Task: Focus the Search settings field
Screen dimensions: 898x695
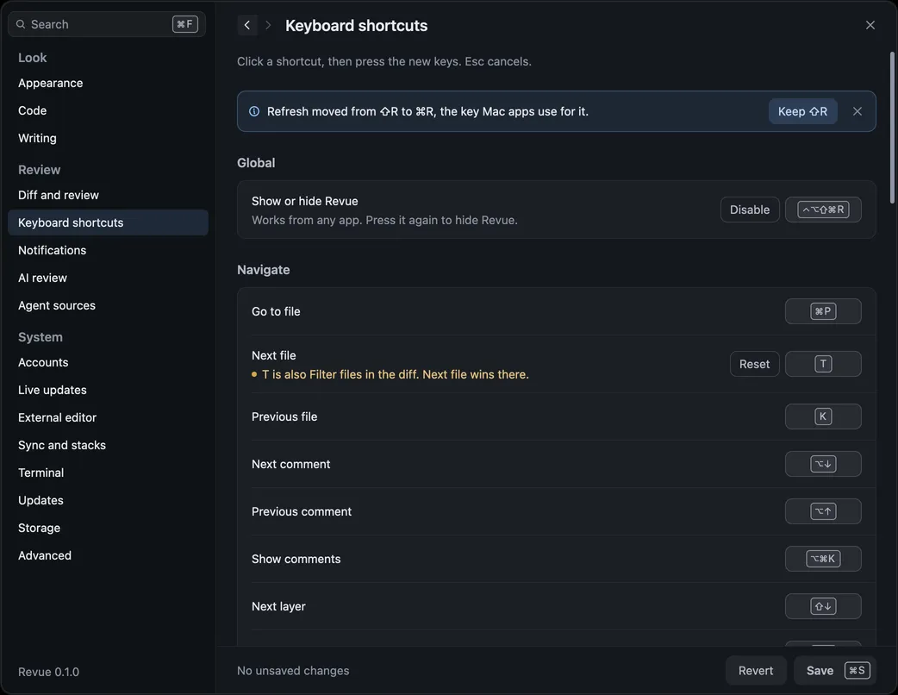Action: (107, 24)
